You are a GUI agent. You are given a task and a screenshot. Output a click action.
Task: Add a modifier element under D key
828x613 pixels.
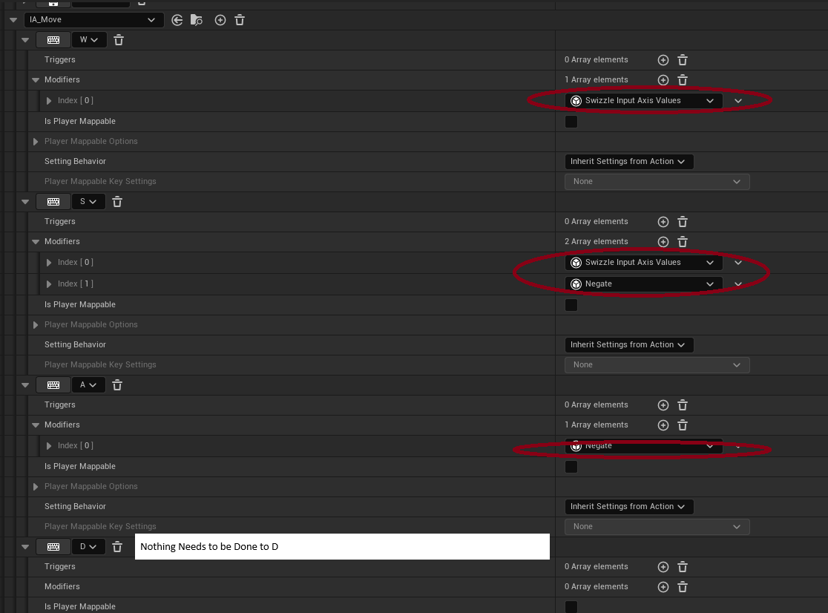point(663,586)
